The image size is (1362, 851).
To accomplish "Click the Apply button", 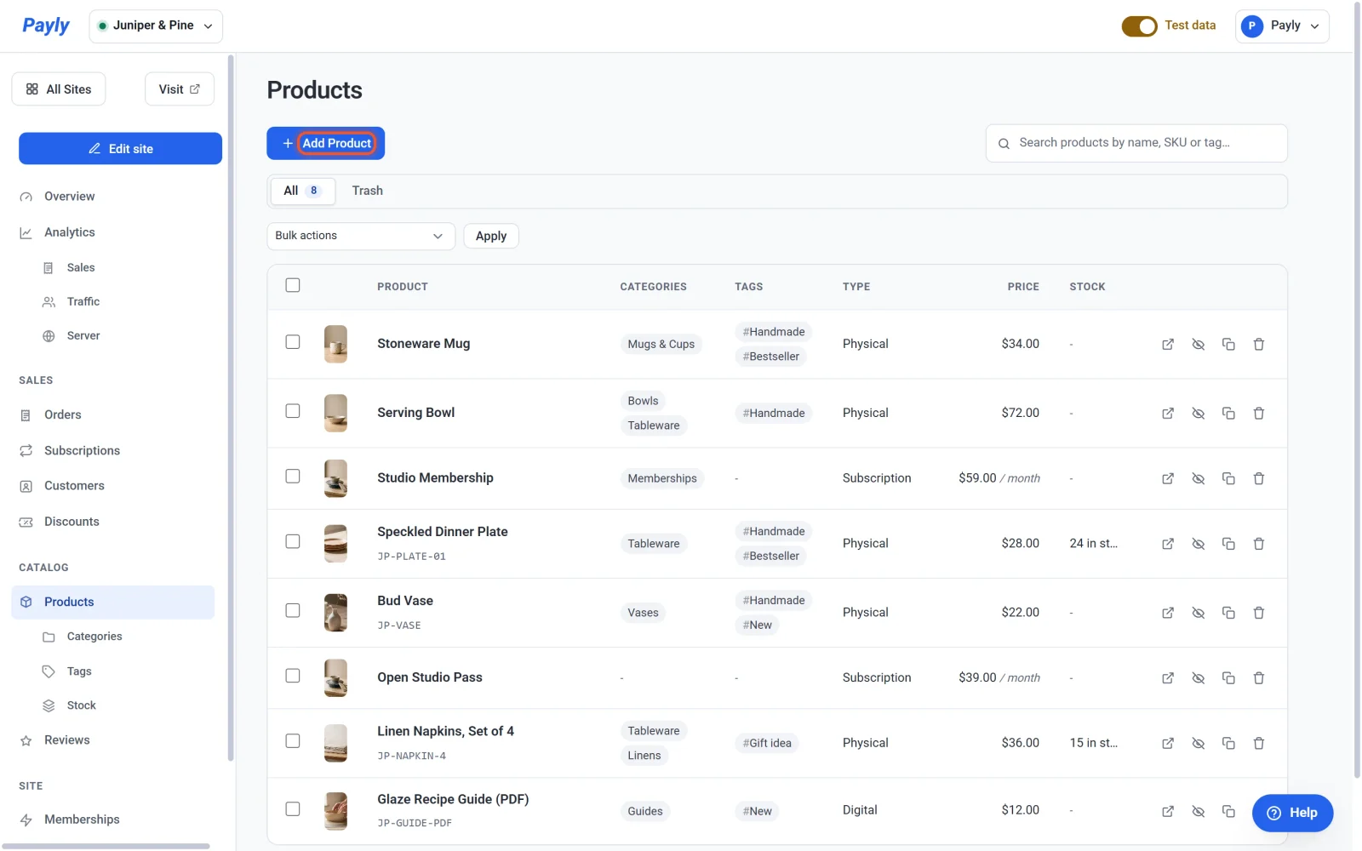I will [491, 236].
